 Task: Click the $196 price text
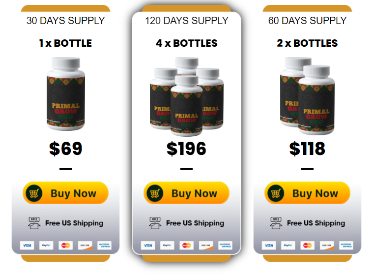click(x=186, y=149)
